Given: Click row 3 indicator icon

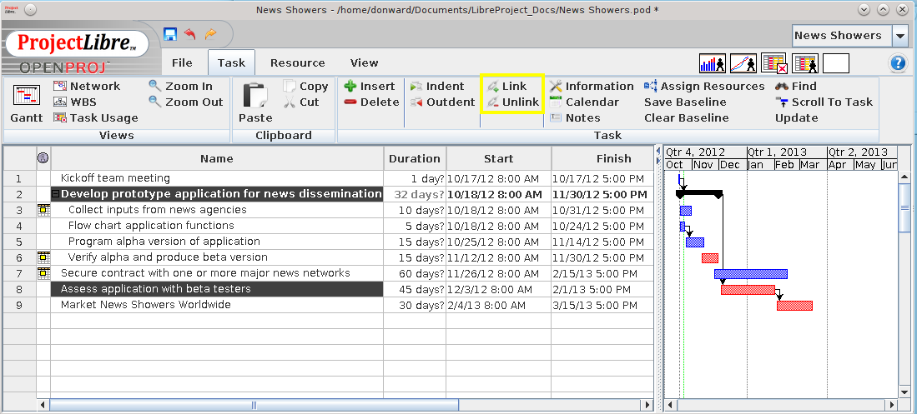Looking at the screenshot, I should pos(44,210).
